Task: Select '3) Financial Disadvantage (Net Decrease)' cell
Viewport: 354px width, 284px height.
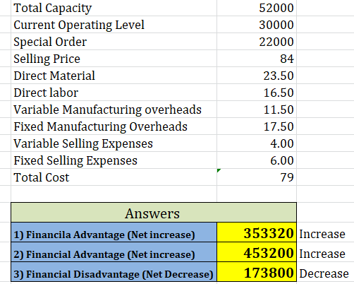Action: [x=114, y=272]
